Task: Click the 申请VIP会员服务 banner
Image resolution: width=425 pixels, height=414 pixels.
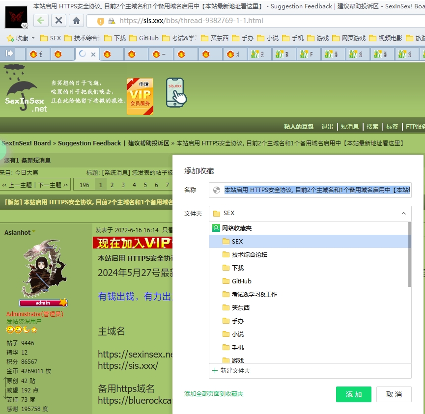Action: pos(140,96)
